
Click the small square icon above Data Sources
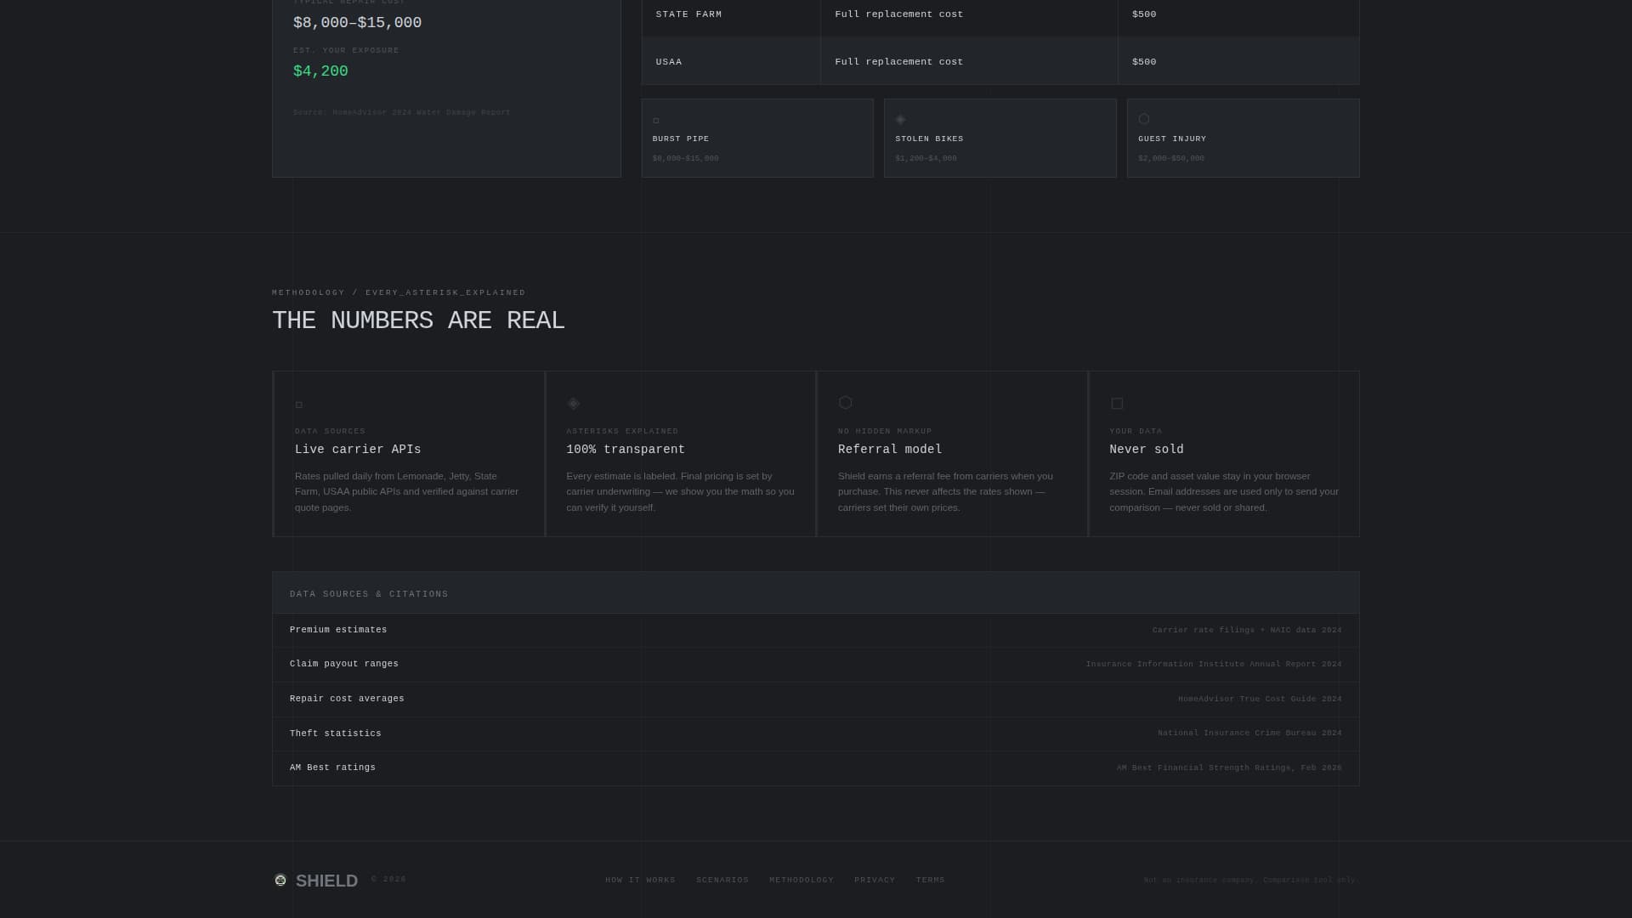pos(298,405)
